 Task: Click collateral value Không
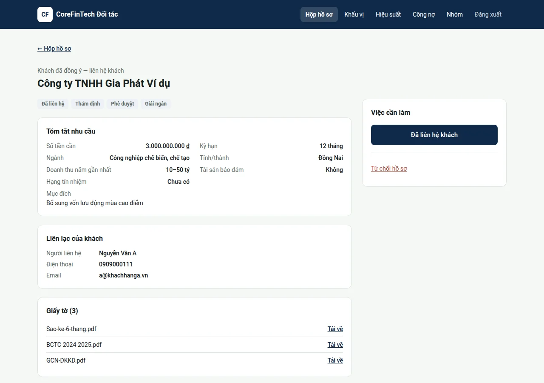tap(334, 170)
